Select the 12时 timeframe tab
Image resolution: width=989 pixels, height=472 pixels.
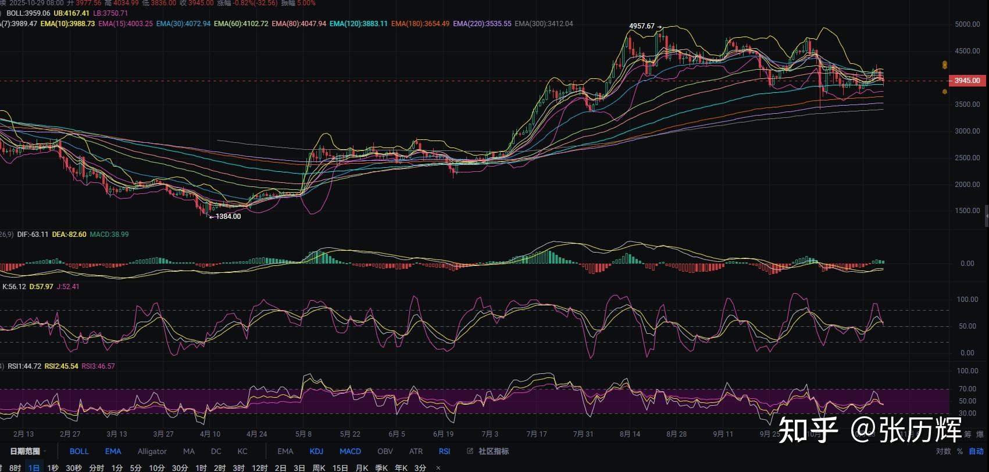(259, 468)
